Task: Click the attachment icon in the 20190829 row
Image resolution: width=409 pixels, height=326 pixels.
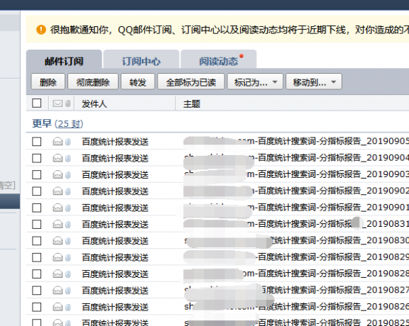Action: (x=68, y=257)
